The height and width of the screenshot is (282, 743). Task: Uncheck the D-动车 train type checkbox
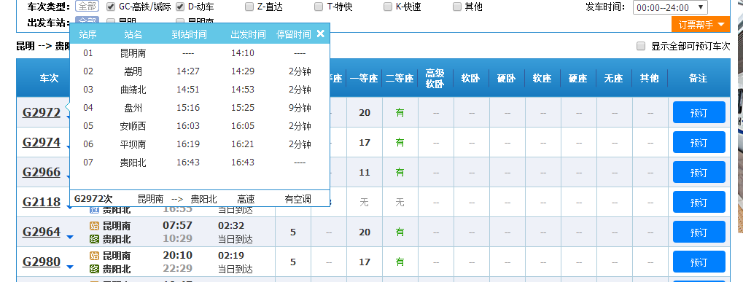point(180,7)
